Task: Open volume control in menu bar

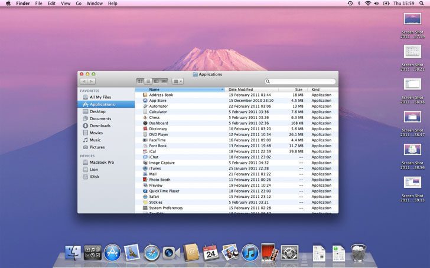Action: (376, 4)
